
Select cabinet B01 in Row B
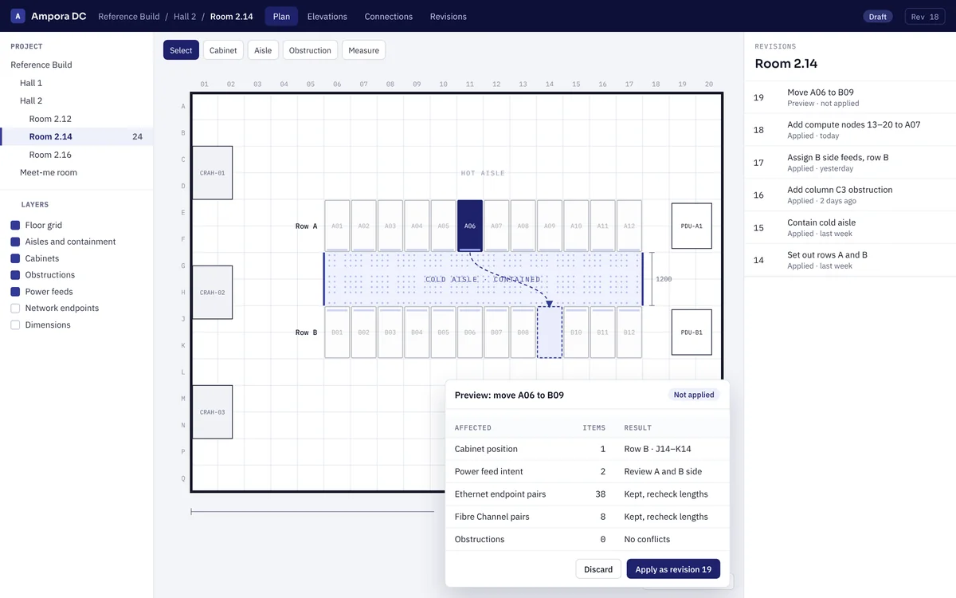tap(337, 332)
